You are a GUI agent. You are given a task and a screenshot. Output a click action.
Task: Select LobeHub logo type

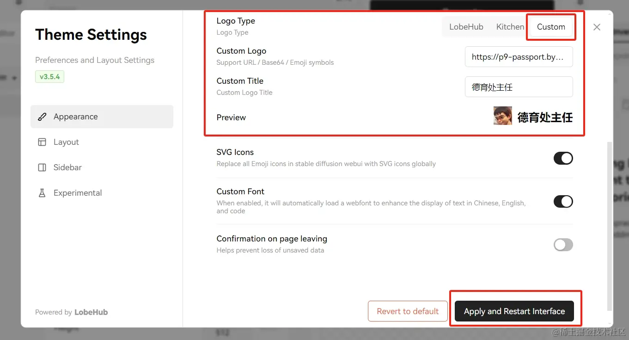click(466, 27)
